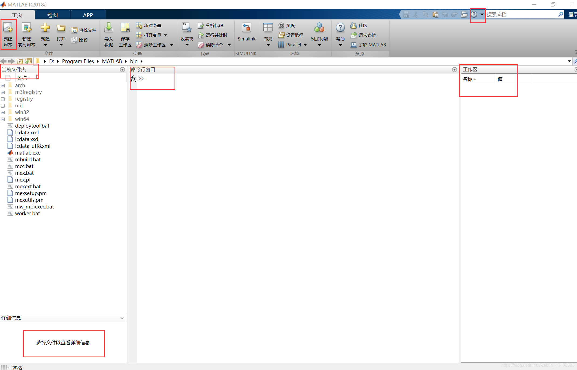Viewport: 577px width, 370px height.
Task: Click Find Files (查找文件)
Action: [x=84, y=30]
